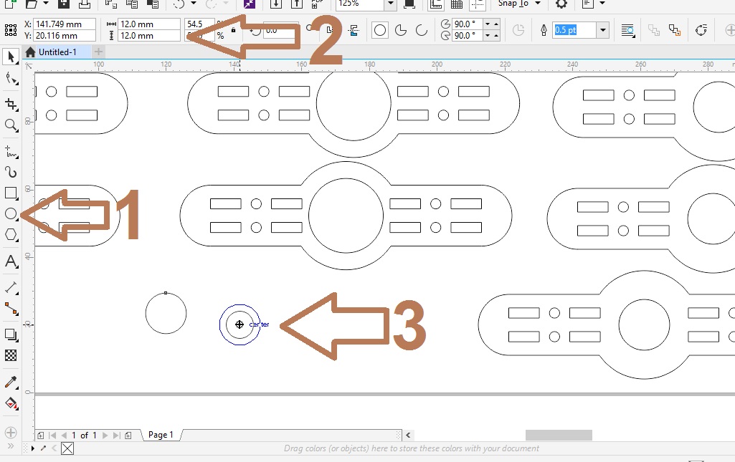Select the Zoom tool in toolbox

11,125
